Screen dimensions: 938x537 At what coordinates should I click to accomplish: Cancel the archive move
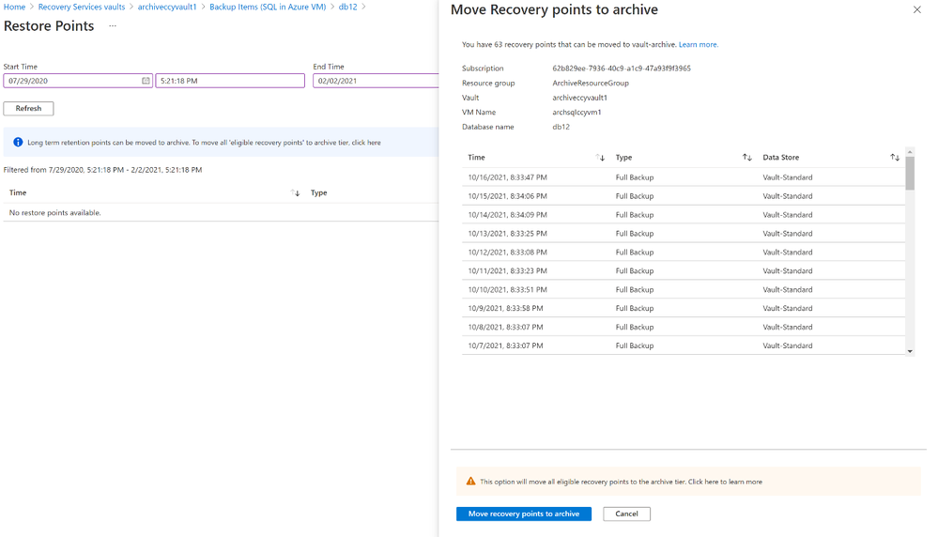(x=626, y=514)
